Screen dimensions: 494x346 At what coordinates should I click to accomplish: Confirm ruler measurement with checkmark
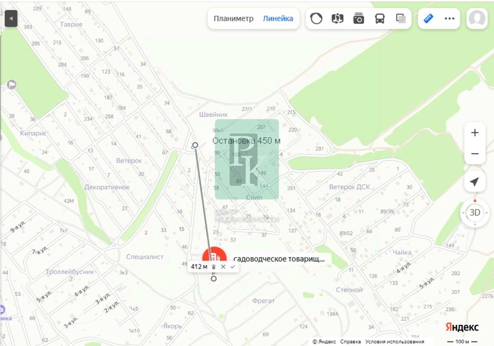coord(232,267)
